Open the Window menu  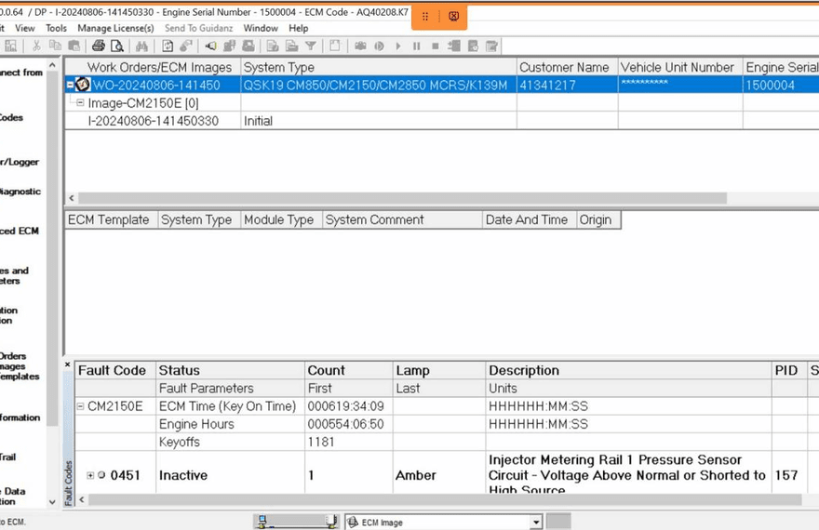pyautogui.click(x=261, y=28)
